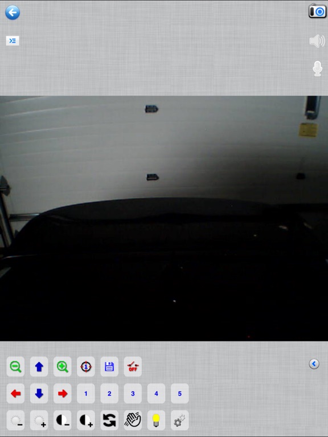Tilt camera down with blue arrow

39,393
